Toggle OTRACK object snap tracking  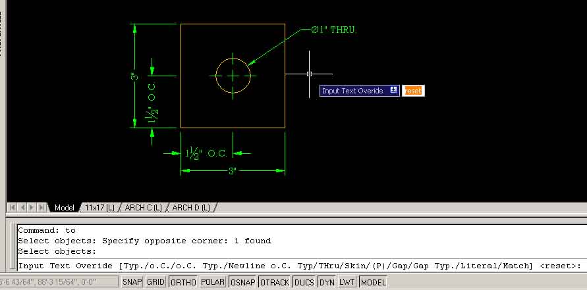[275, 281]
